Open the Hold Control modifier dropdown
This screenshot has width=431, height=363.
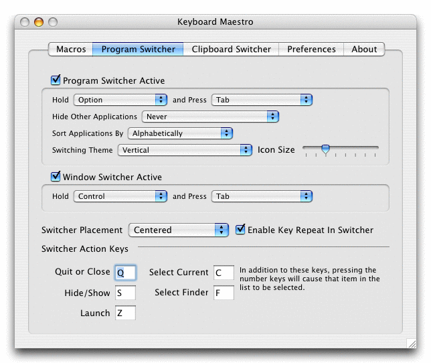pyautogui.click(x=120, y=196)
